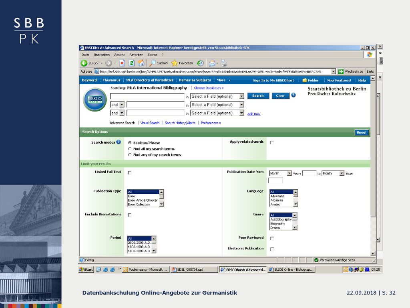Tick the Linked Full Text checkbox

click(130, 172)
